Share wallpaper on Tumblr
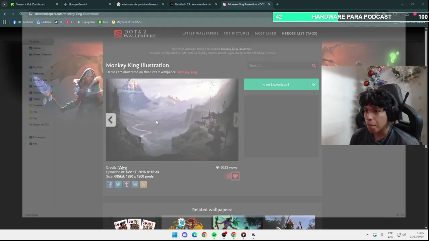Image resolution: width=429 pixels, height=241 pixels. click(126, 184)
